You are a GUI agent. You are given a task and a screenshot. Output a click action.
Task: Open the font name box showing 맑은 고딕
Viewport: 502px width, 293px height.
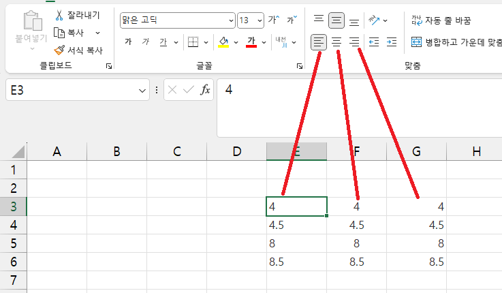tap(178, 20)
